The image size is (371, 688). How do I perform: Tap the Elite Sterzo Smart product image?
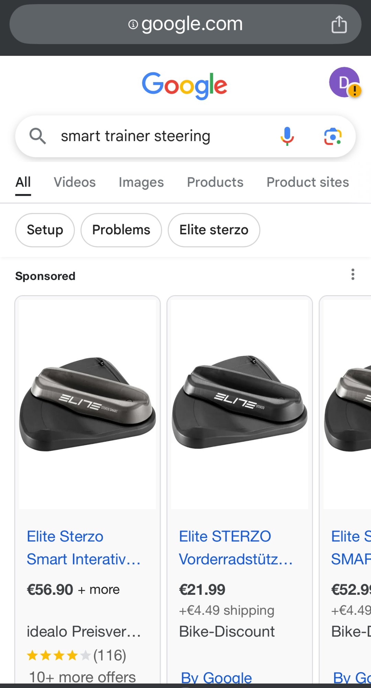(x=87, y=404)
